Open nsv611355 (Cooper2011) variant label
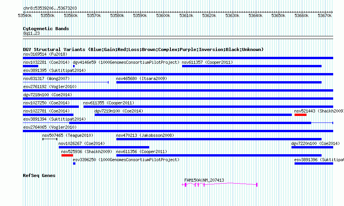This screenshot has height=206, width=344. 109,103
